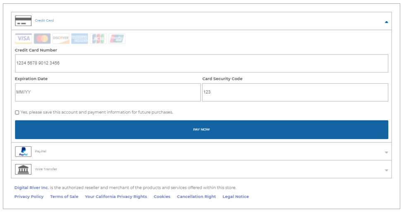The image size is (404, 212).
Task: Open the Terms of Sale link
Action: coord(64,197)
